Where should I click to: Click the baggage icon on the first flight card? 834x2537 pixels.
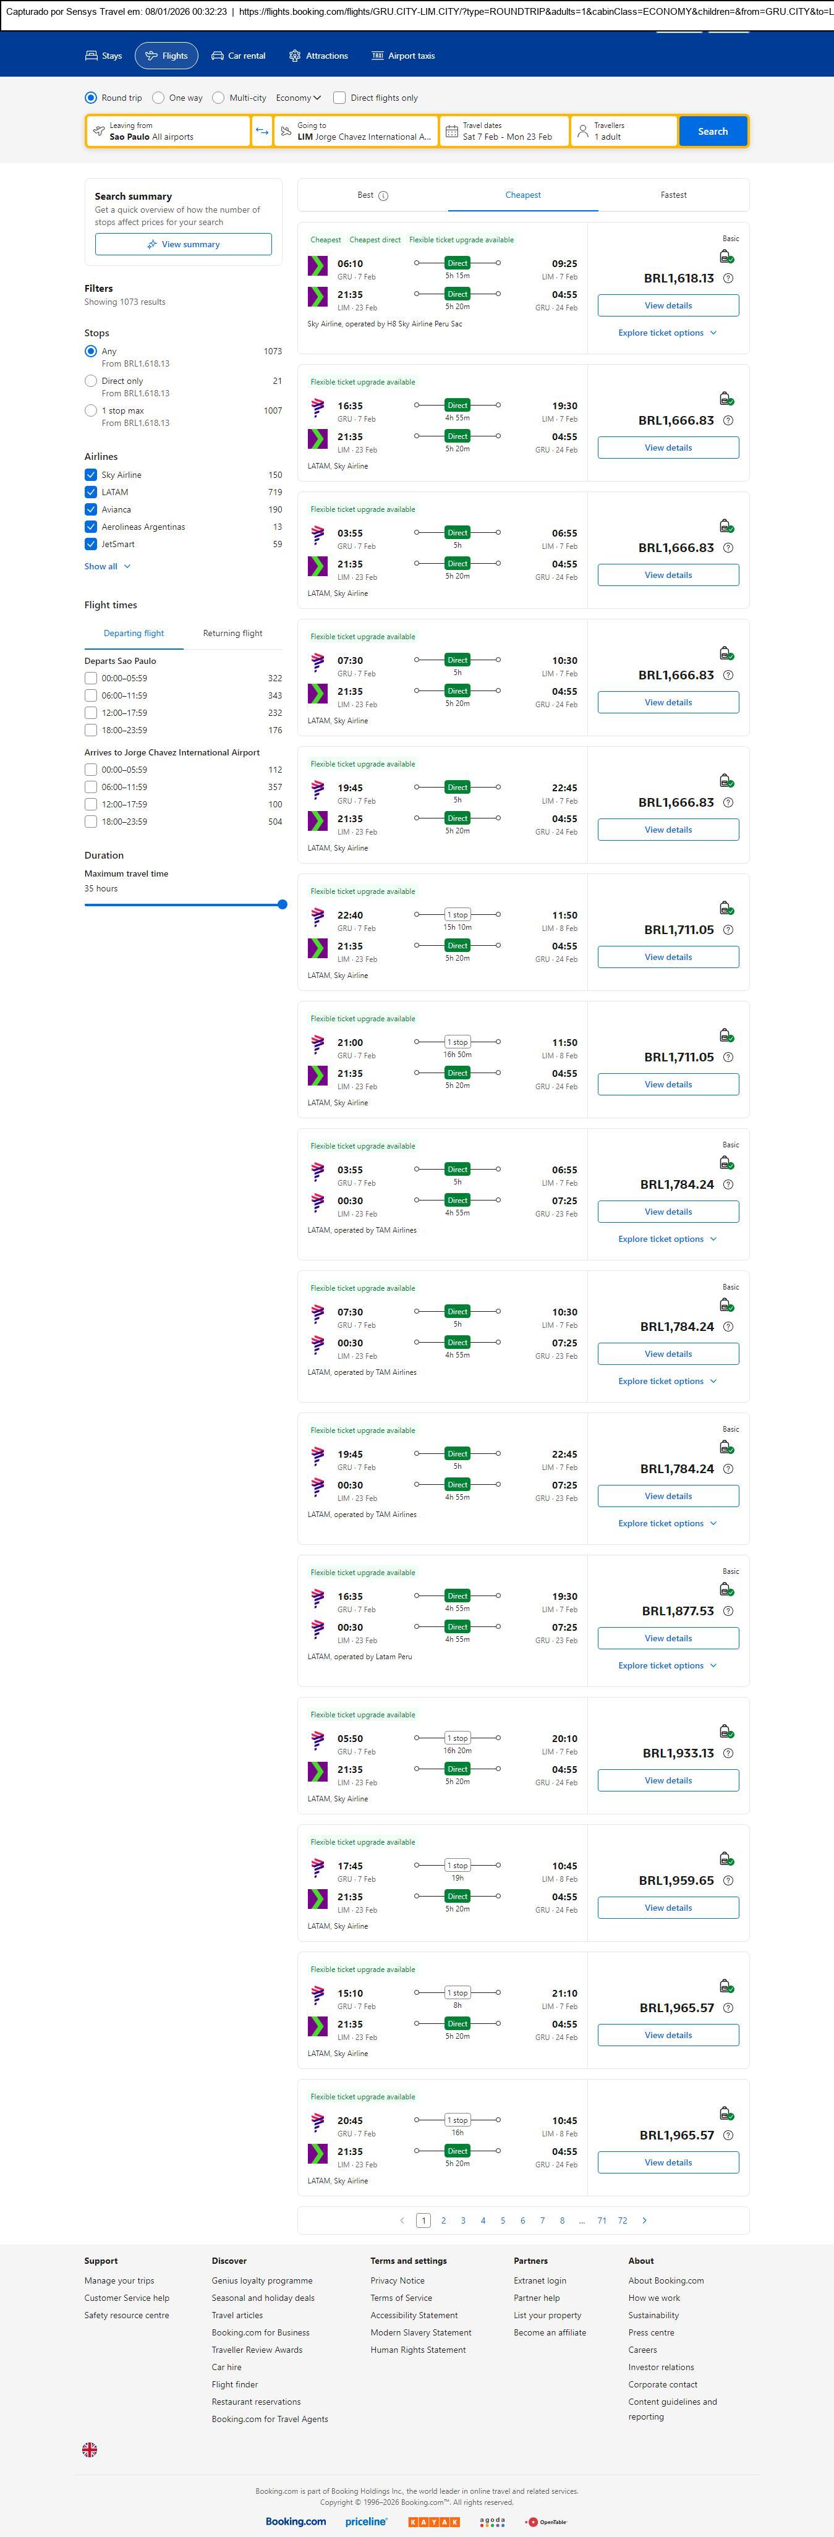coord(726,257)
